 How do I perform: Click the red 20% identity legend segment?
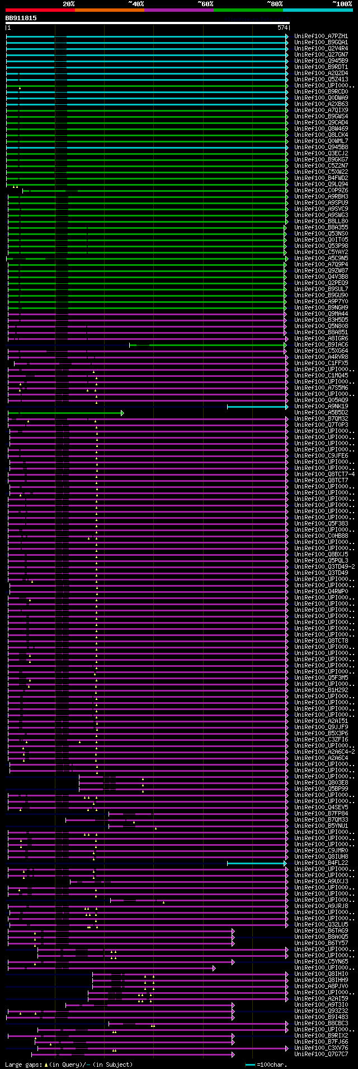tap(40, 10)
